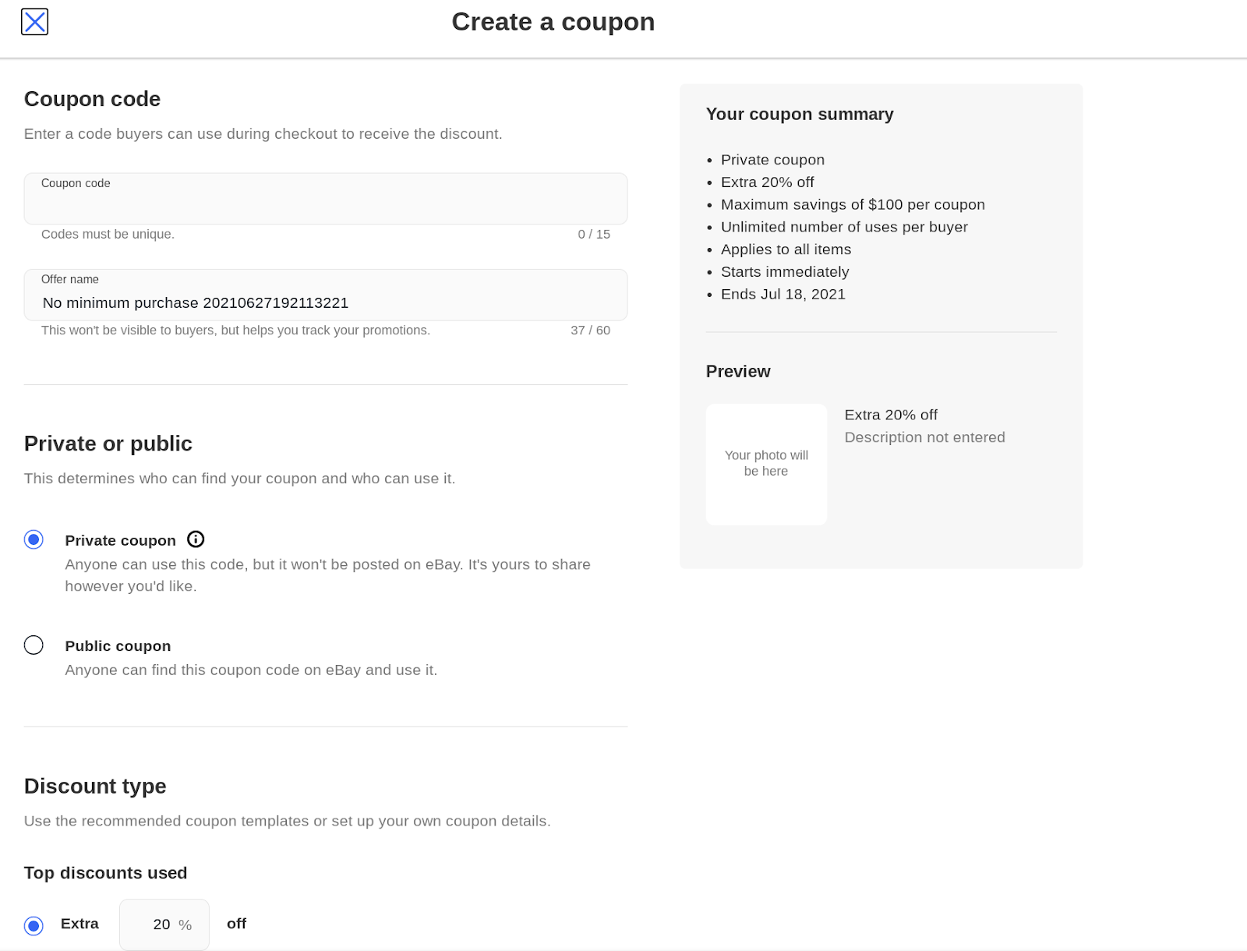Click the photo placeholder in Preview
The height and width of the screenshot is (951, 1247).
pyautogui.click(x=766, y=464)
